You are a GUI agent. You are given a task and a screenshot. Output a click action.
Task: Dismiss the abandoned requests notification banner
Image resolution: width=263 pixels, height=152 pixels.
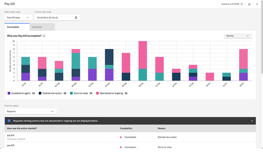point(252,121)
